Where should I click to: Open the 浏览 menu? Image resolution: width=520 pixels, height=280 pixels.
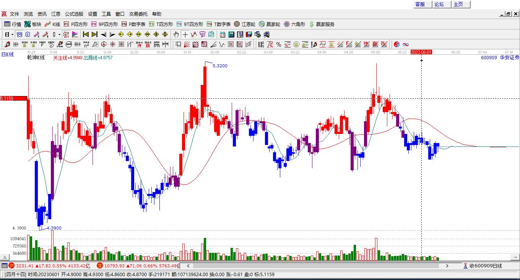tap(28, 14)
